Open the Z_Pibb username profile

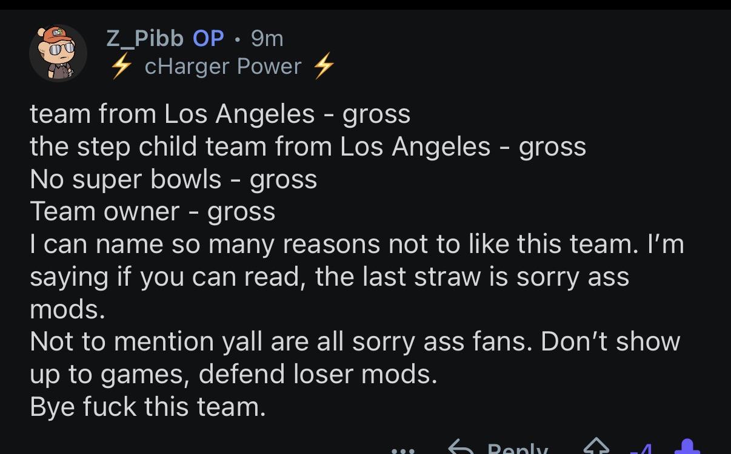pos(145,39)
